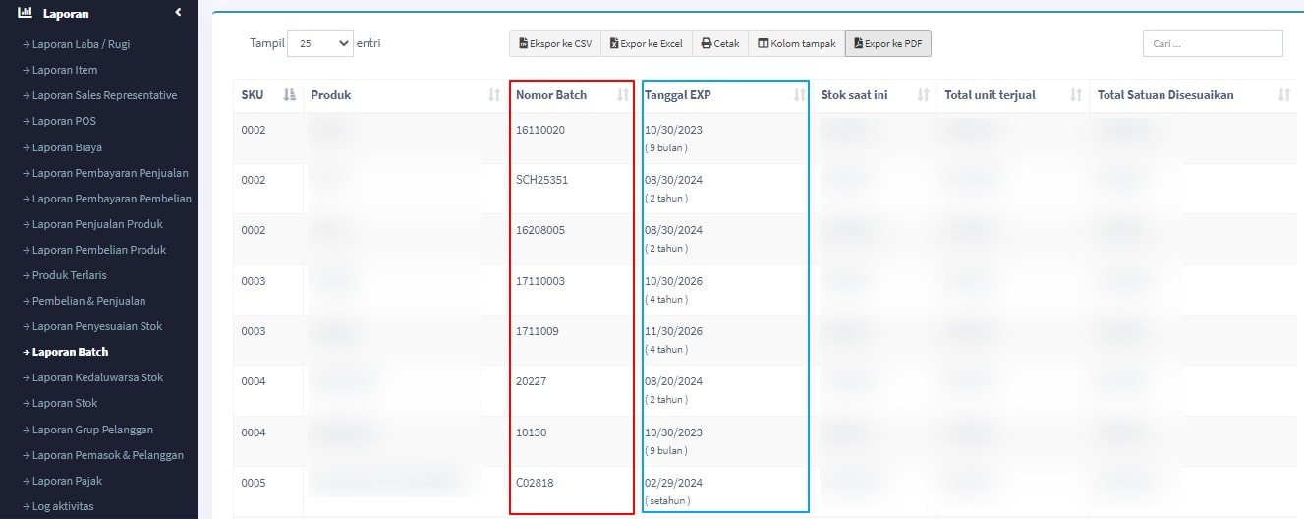Select the active Laporan Batch item
The width and height of the screenshot is (1304, 519).
[66, 352]
